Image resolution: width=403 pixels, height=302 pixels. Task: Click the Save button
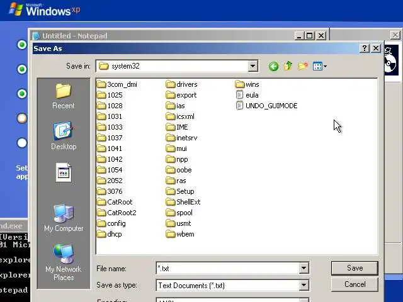pyautogui.click(x=355, y=268)
